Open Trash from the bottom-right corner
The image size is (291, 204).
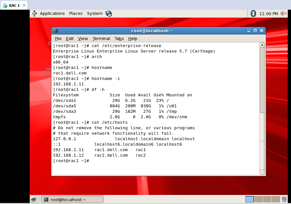point(284,199)
